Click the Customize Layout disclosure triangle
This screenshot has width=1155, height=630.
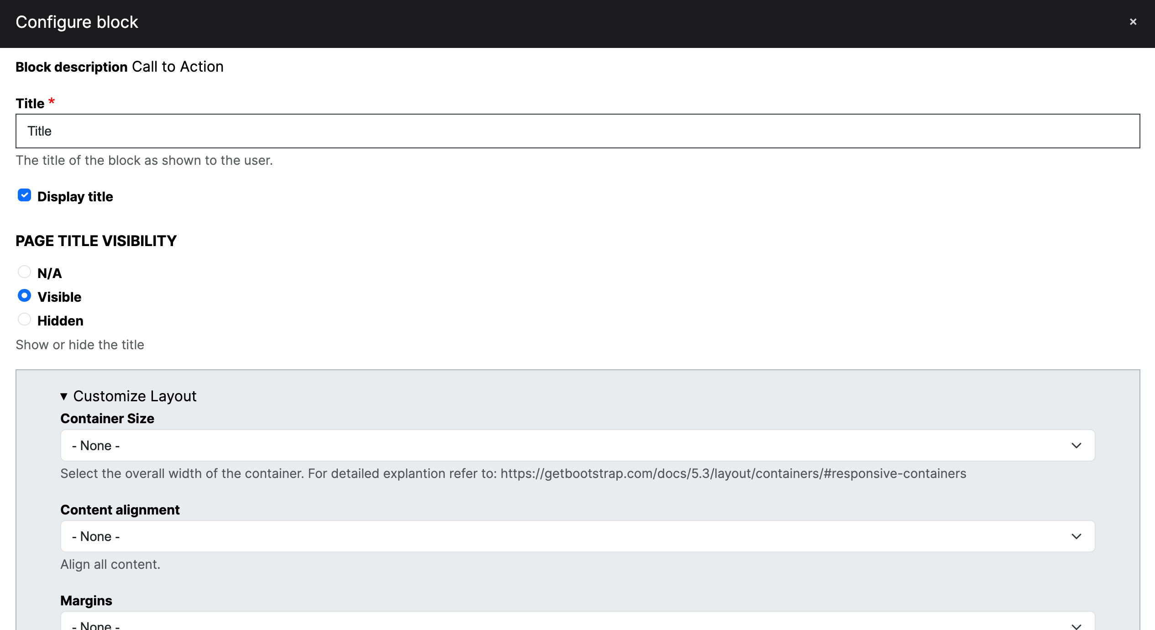coord(64,397)
